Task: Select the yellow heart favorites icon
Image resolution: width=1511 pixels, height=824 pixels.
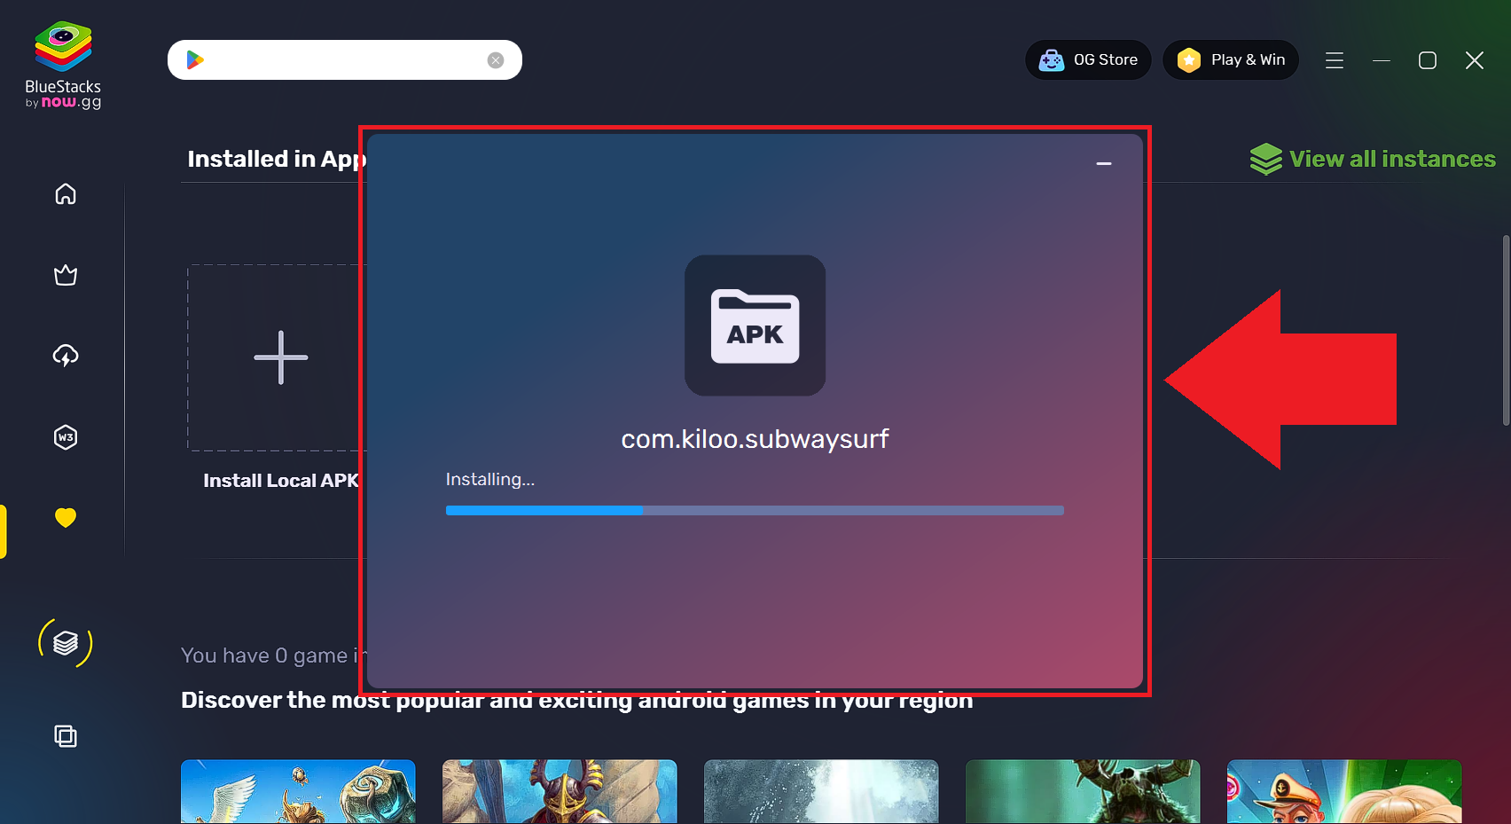Action: 66,518
